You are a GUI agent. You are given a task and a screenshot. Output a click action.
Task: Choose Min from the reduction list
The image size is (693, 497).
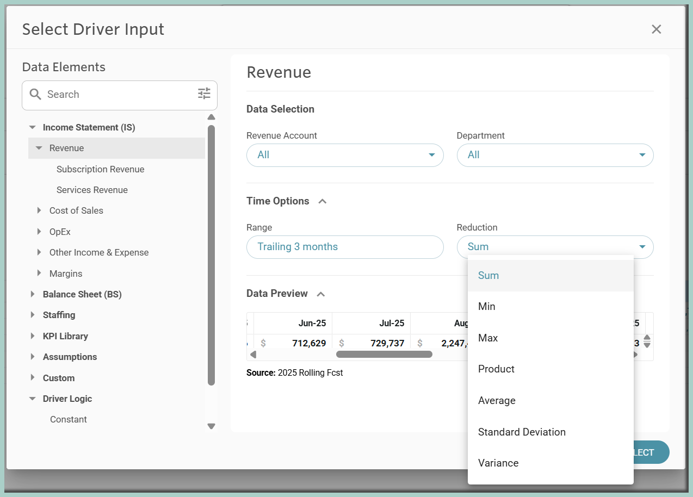pyautogui.click(x=550, y=307)
